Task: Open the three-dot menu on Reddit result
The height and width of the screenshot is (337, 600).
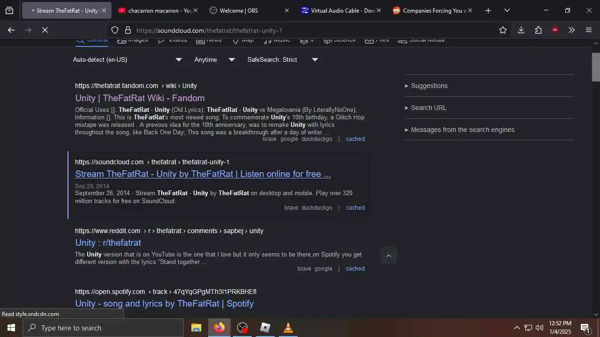Action: pos(339,269)
